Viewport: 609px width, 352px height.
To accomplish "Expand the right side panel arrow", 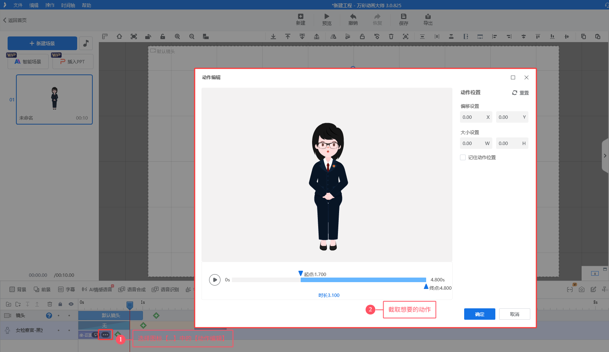I will 605,156.
